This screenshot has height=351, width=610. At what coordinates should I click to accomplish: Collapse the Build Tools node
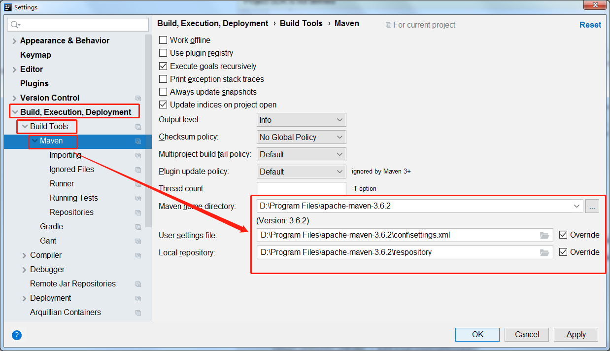25,127
